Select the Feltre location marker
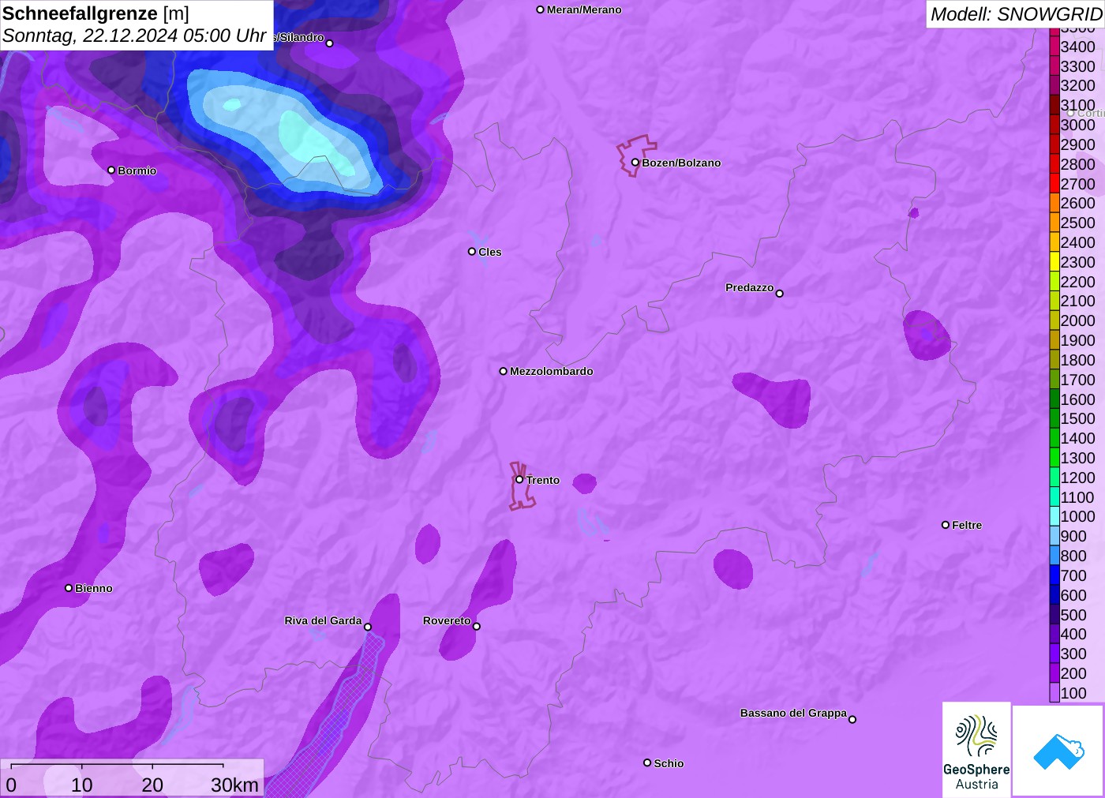 pos(946,525)
